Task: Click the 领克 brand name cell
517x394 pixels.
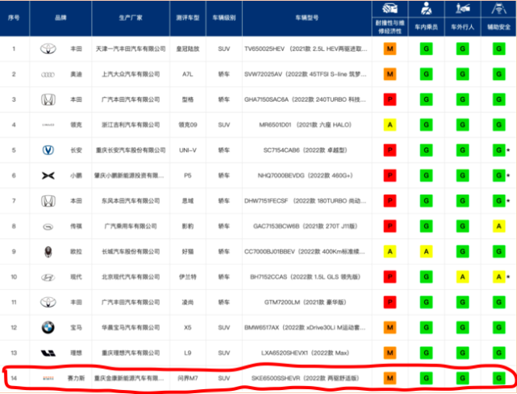Action: 76,125
